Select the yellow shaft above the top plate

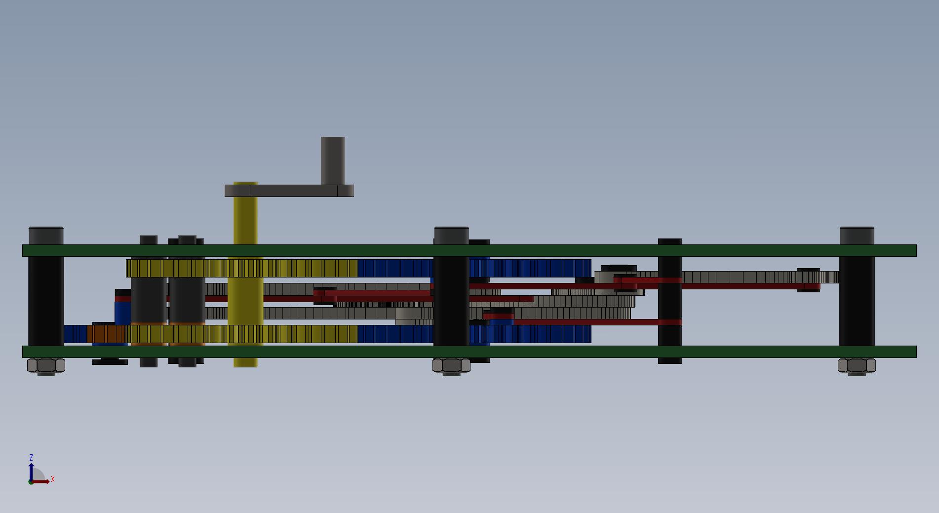pyautogui.click(x=245, y=221)
